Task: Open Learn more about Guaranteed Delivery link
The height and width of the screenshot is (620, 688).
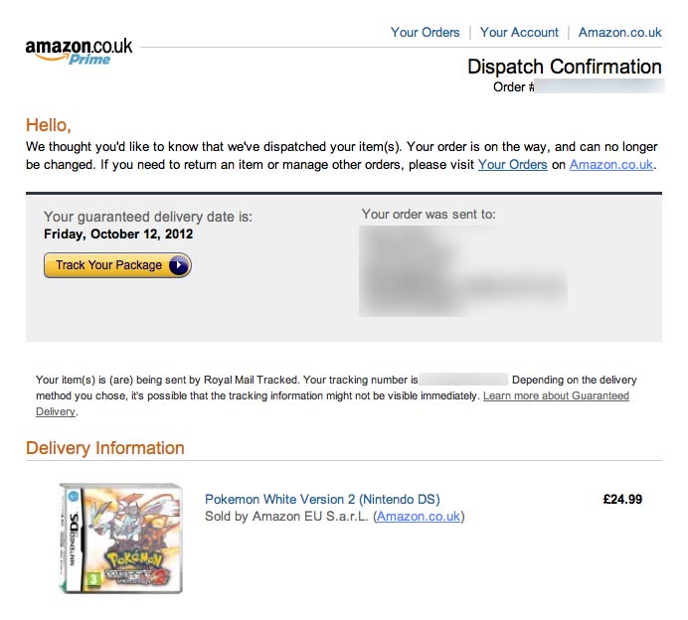Action: point(332,403)
